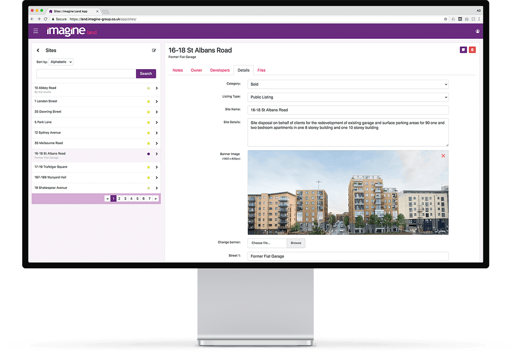The width and height of the screenshot is (511, 351).
Task: Switch to the Developers tab
Action: (x=220, y=70)
